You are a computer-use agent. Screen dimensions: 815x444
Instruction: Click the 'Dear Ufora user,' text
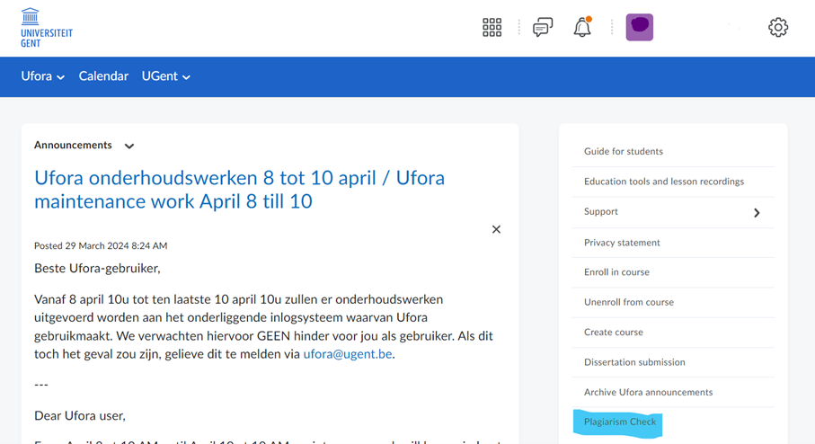[80, 416]
